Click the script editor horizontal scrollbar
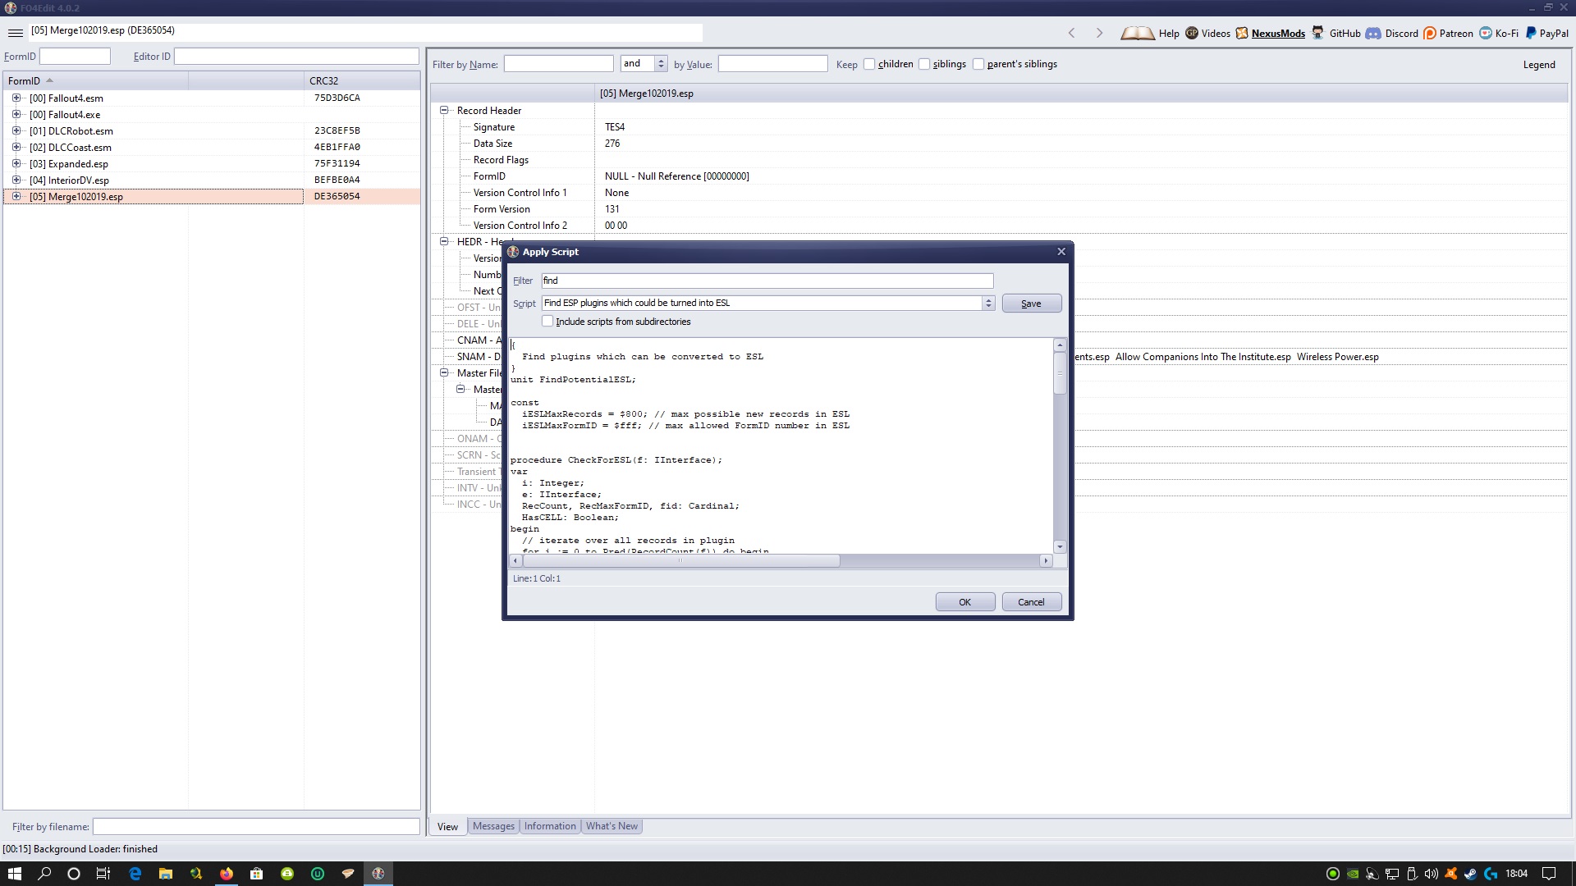This screenshot has height=886, width=1576. 680,561
